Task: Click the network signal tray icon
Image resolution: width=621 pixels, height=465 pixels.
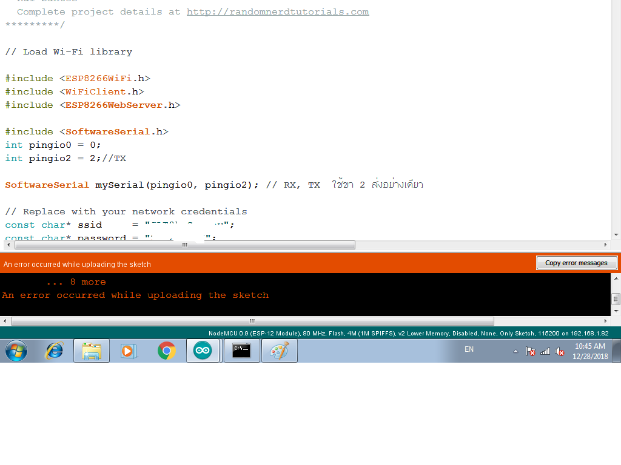Action: [x=545, y=351]
